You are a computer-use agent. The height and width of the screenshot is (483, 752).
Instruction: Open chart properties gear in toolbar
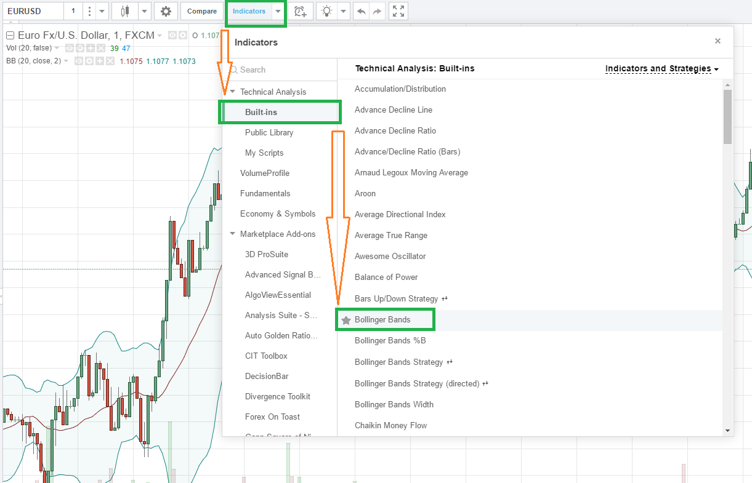[166, 11]
